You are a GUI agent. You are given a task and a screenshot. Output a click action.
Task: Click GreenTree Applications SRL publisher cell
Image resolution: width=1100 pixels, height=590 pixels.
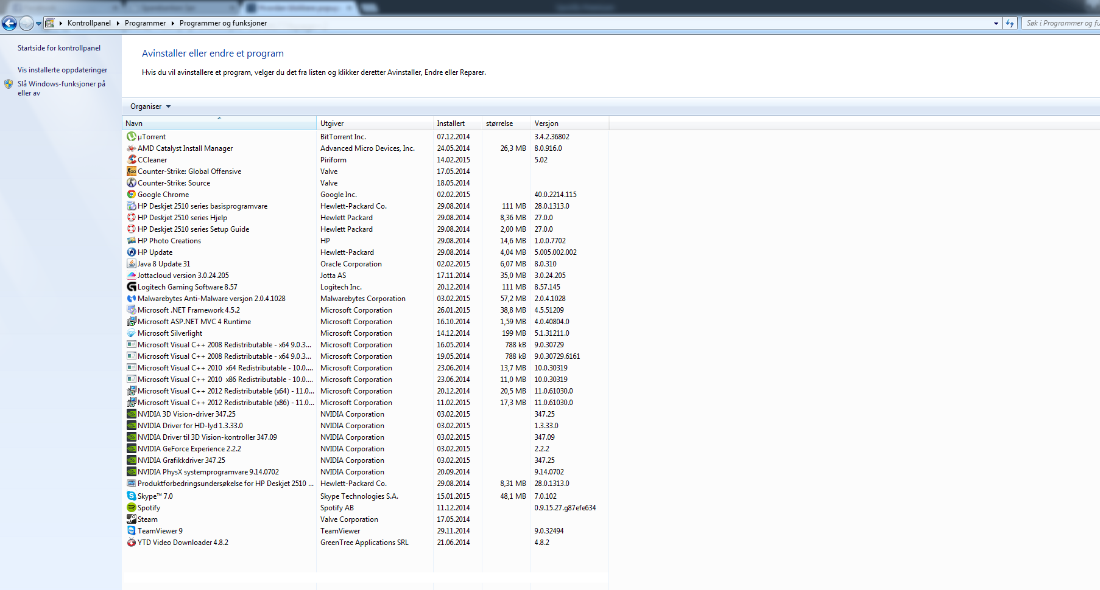pyautogui.click(x=364, y=543)
